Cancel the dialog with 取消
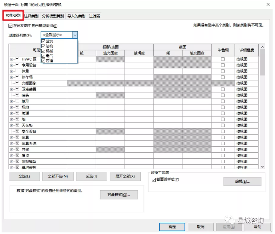The height and width of the screenshot is (234, 275). (201, 227)
